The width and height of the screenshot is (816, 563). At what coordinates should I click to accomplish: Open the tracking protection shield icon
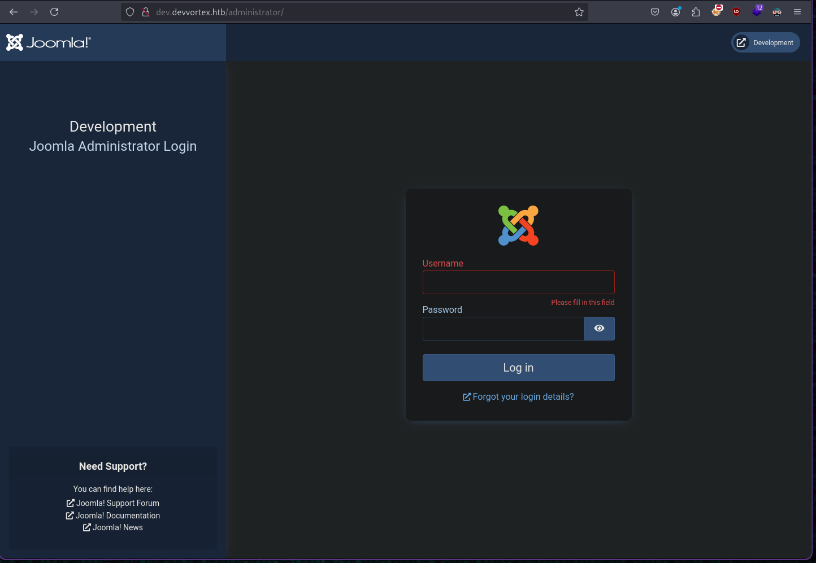(130, 12)
